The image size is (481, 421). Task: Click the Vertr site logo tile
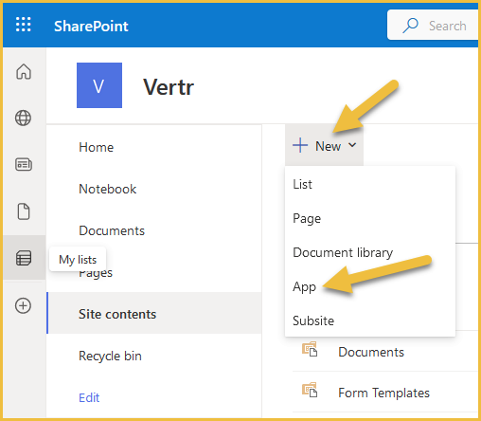99,85
